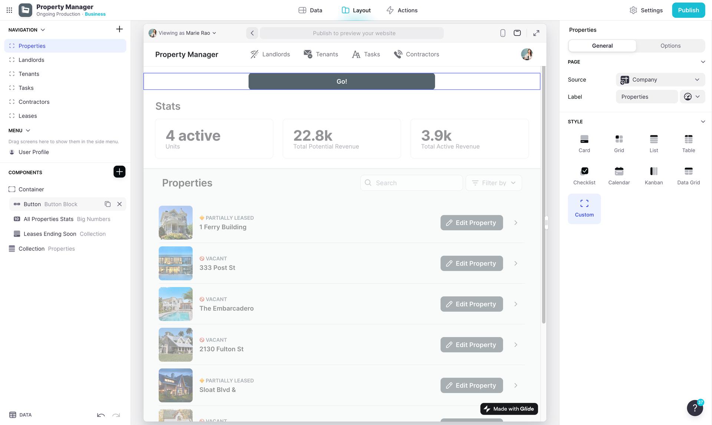712x425 pixels.
Task: Switch to the Options tab
Action: point(670,46)
